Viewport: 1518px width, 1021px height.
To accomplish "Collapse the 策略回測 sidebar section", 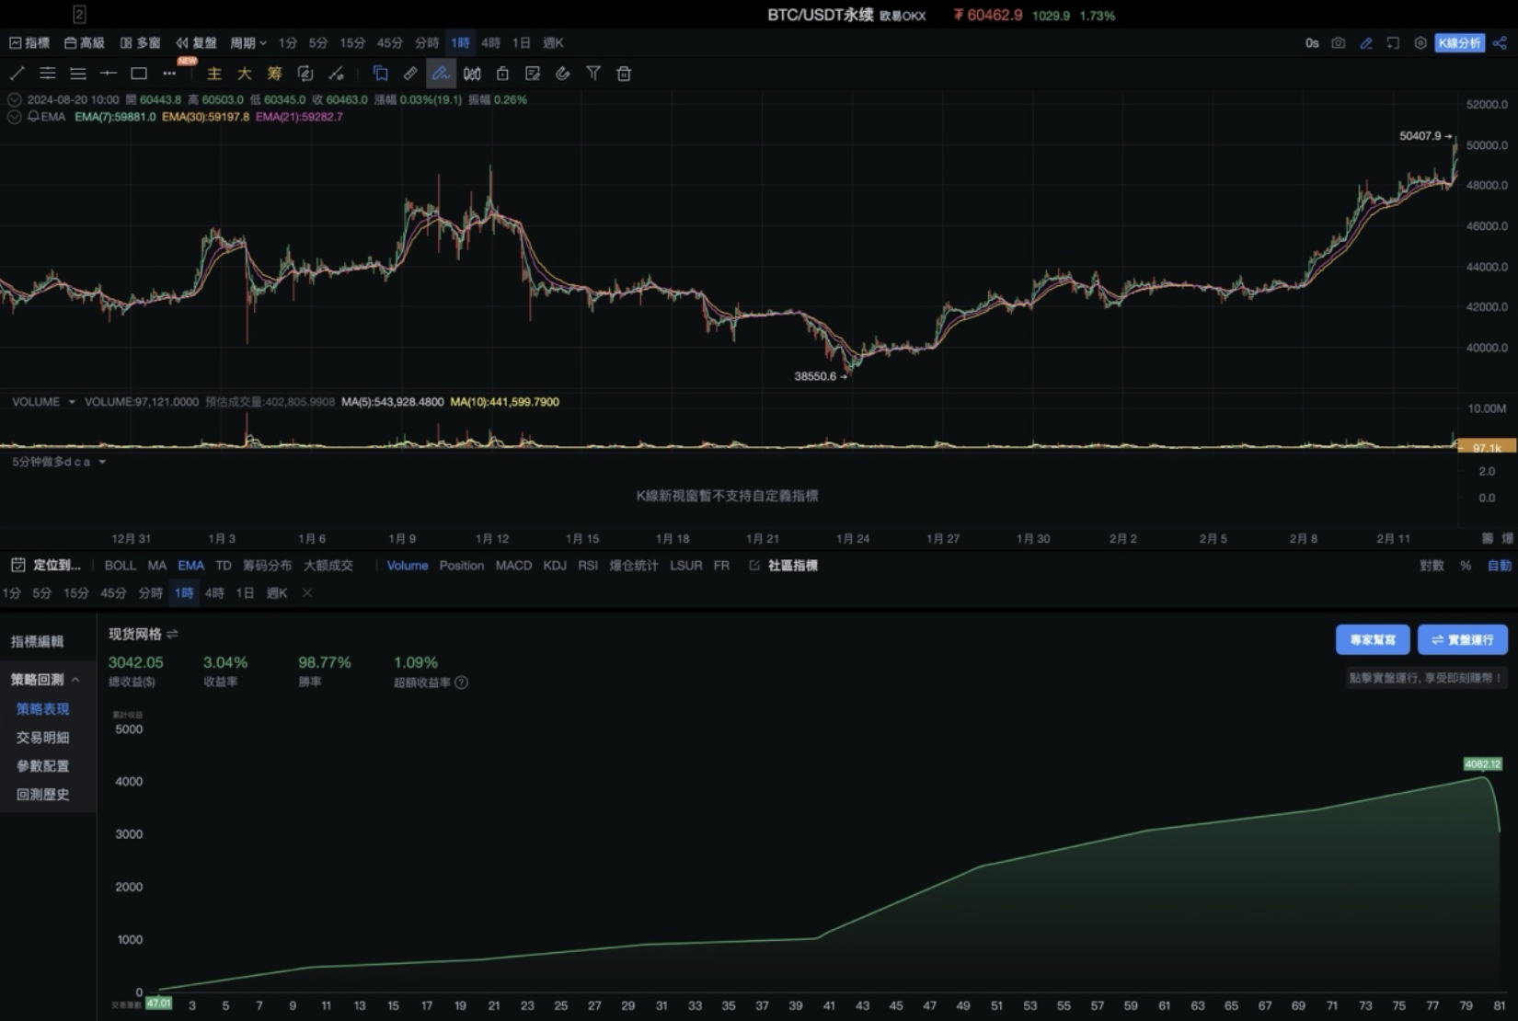I will pyautogui.click(x=75, y=680).
